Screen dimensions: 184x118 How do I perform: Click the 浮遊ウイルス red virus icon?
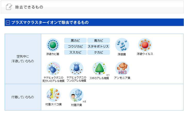click(x=145, y=45)
